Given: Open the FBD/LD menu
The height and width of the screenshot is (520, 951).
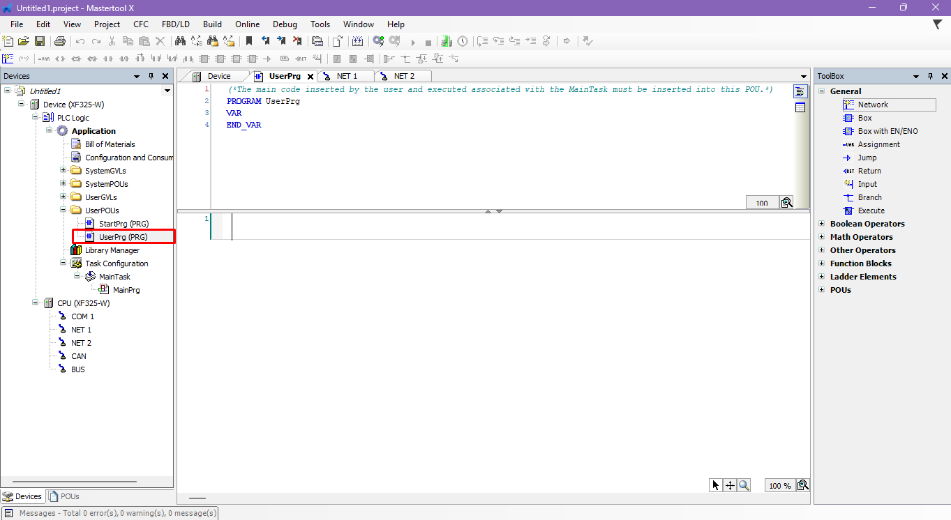Looking at the screenshot, I should click(x=175, y=24).
